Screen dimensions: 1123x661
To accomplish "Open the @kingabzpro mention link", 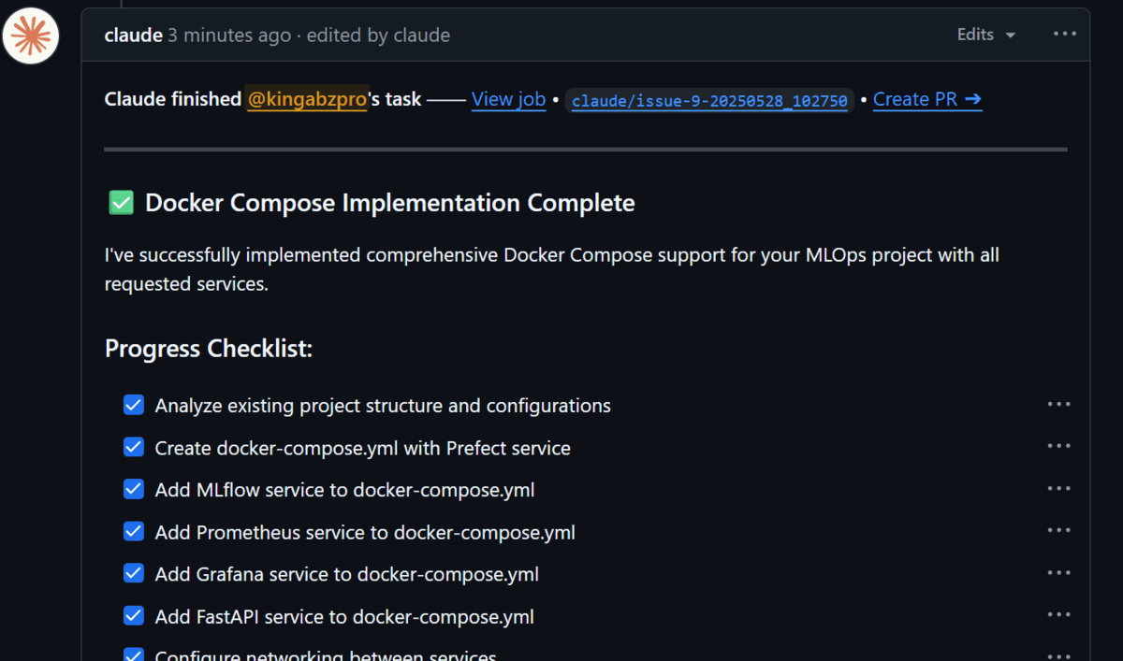I will pos(307,99).
